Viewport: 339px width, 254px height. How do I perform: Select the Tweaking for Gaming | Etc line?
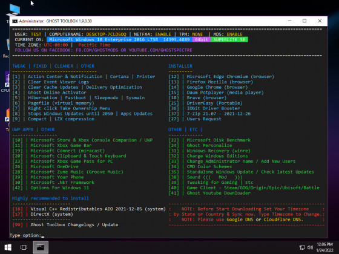[x=211, y=183]
